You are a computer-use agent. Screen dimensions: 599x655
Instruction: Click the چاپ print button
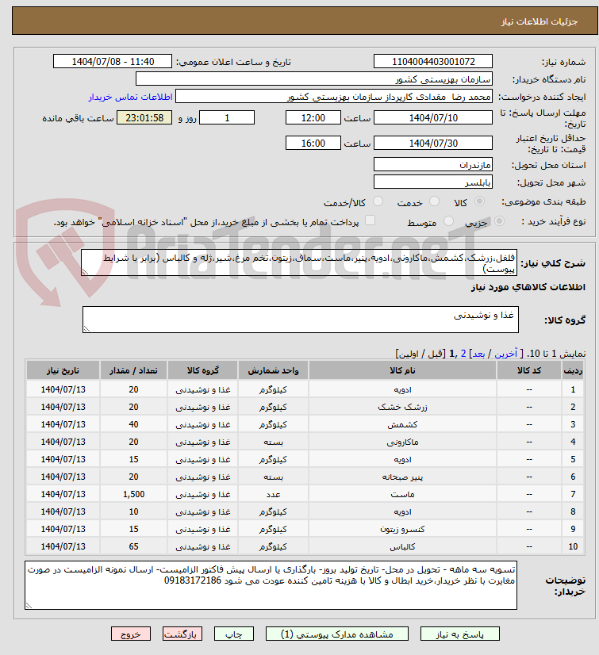234,634
